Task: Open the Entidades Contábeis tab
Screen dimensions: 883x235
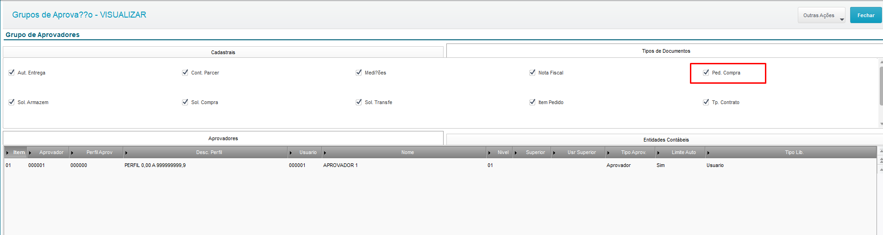Action: (x=665, y=140)
